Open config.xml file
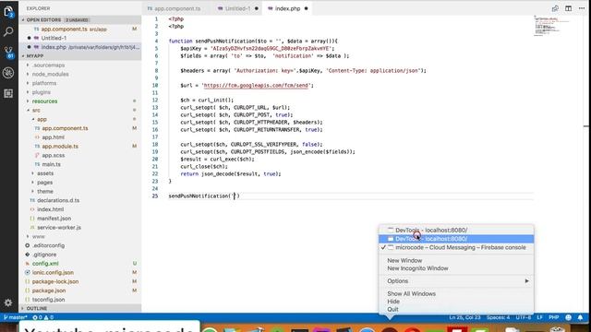Screen dimensions: 591x332 45,264
